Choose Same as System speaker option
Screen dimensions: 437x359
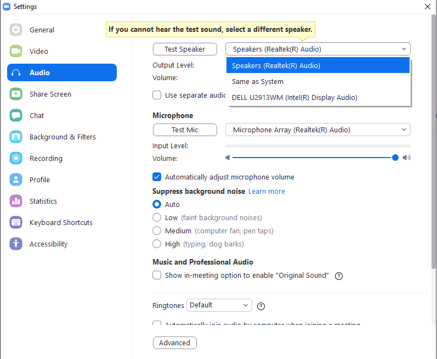pyautogui.click(x=317, y=81)
